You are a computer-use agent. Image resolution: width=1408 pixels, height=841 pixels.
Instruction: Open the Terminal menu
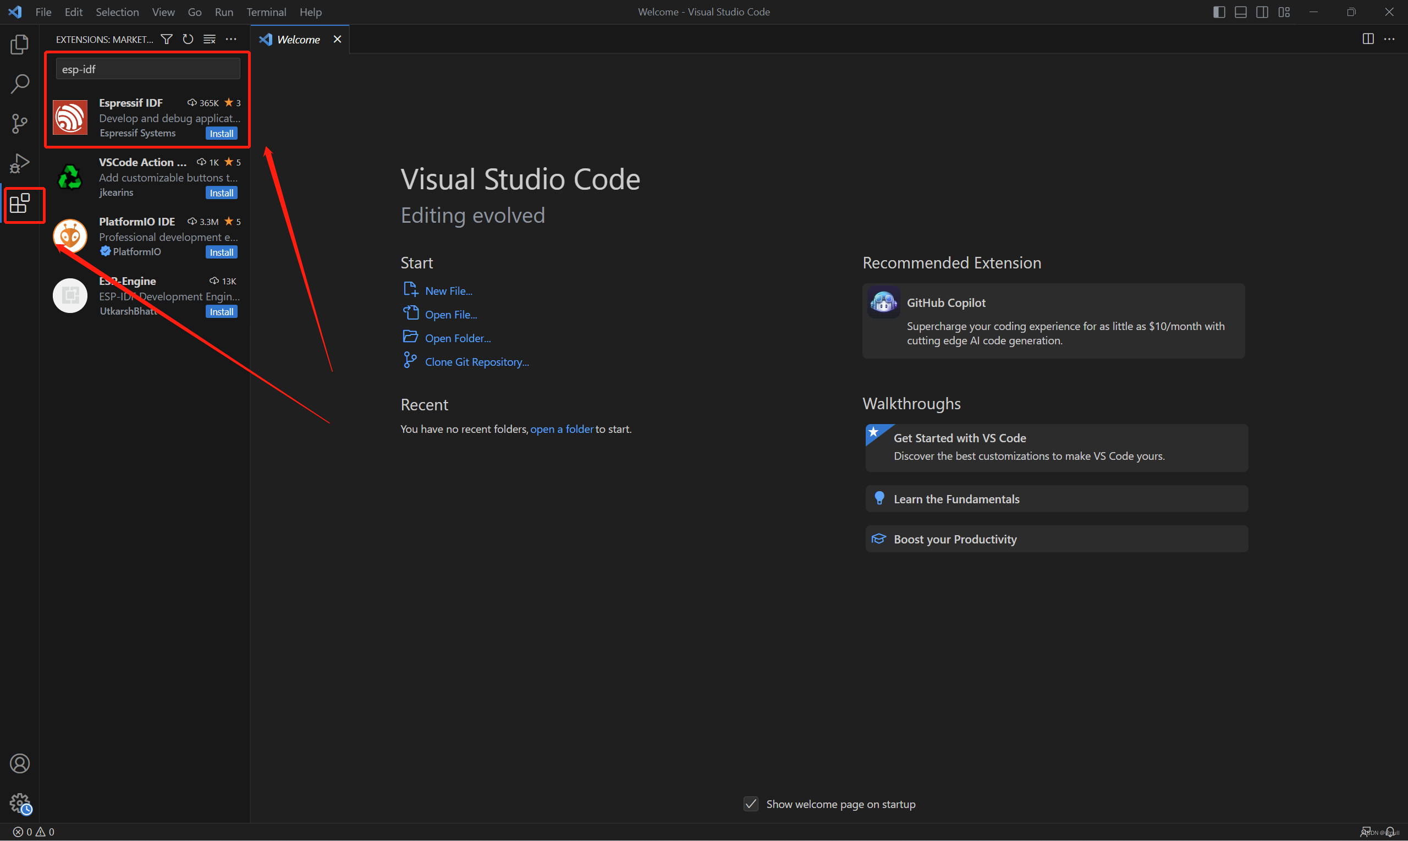(266, 12)
